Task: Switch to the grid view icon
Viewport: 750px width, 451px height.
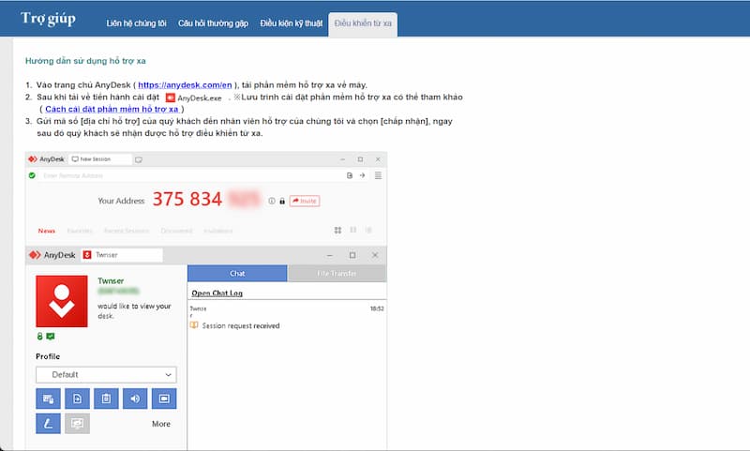Action: (337, 230)
